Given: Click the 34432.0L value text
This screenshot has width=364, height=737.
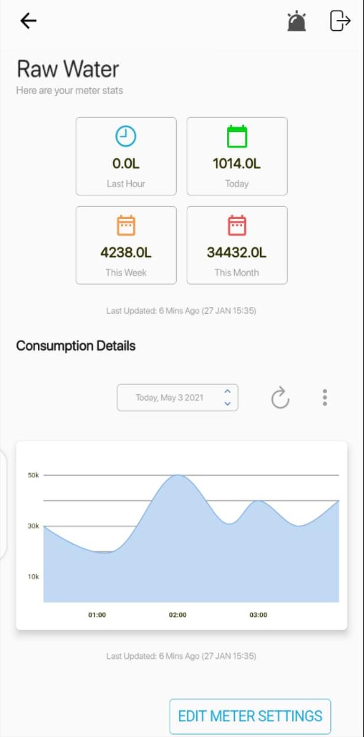Looking at the screenshot, I should tap(237, 253).
